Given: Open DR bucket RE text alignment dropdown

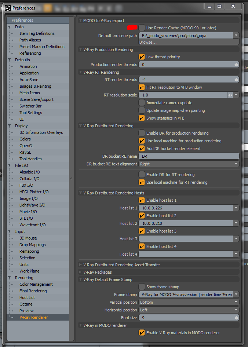Looking at the screenshot, I should (189, 164).
